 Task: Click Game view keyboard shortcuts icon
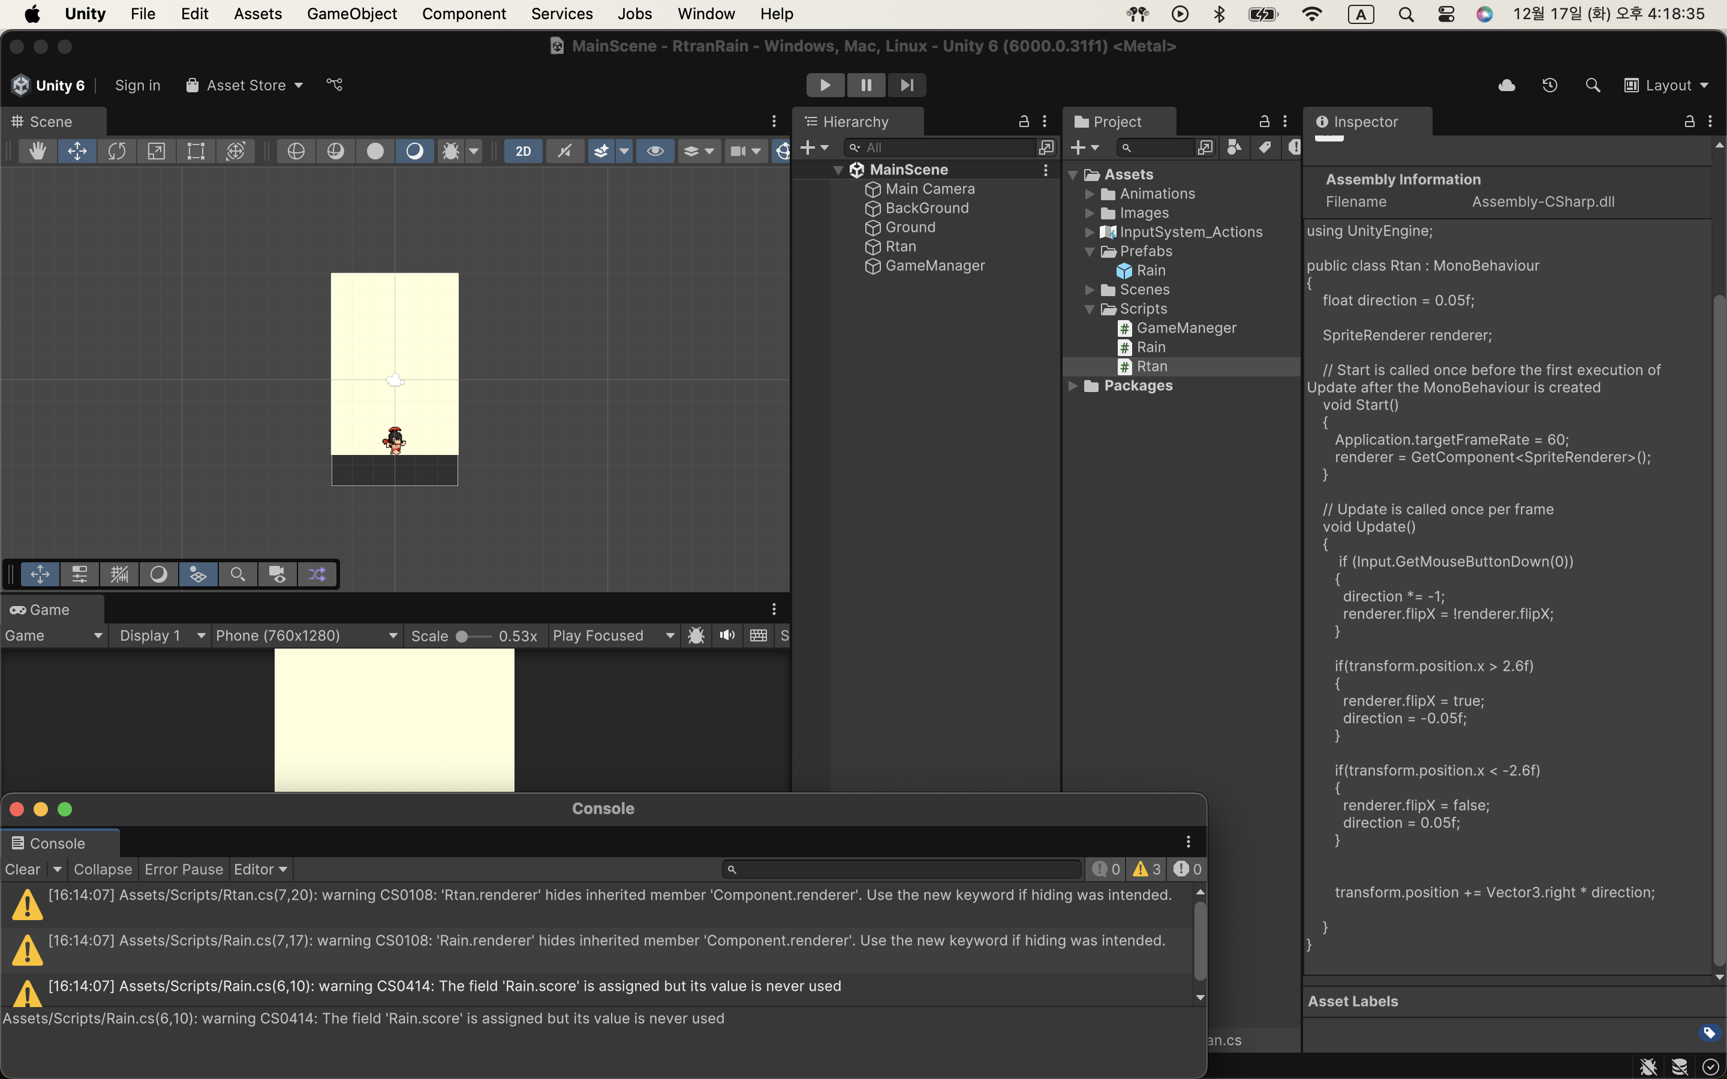pyautogui.click(x=758, y=635)
